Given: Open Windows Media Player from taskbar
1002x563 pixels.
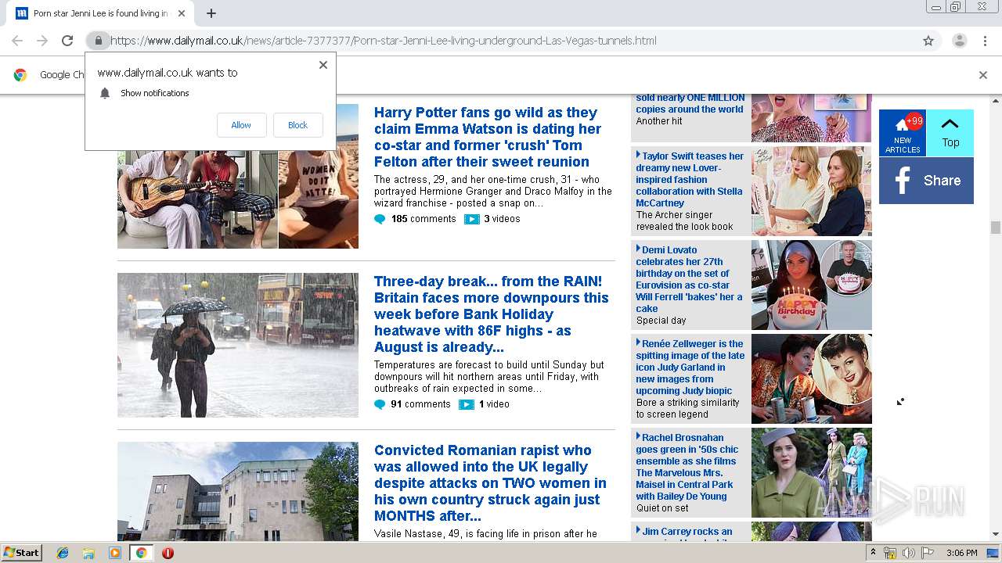Looking at the screenshot, I should coord(115,553).
